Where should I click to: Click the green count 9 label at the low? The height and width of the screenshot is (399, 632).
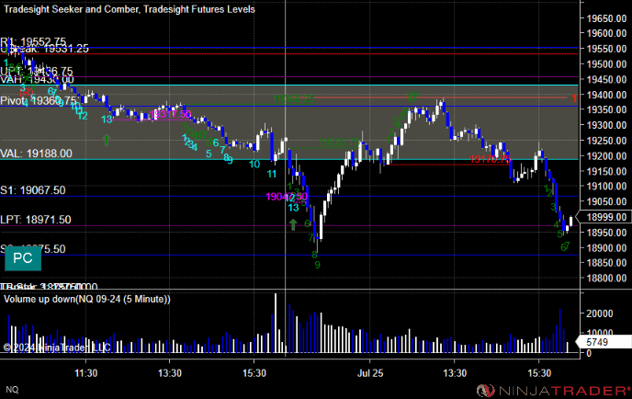[317, 265]
